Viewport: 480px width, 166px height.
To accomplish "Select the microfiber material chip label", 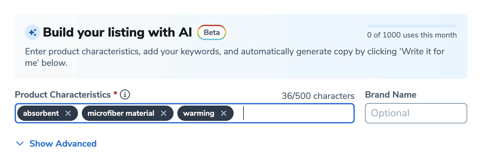I will 121,113.
